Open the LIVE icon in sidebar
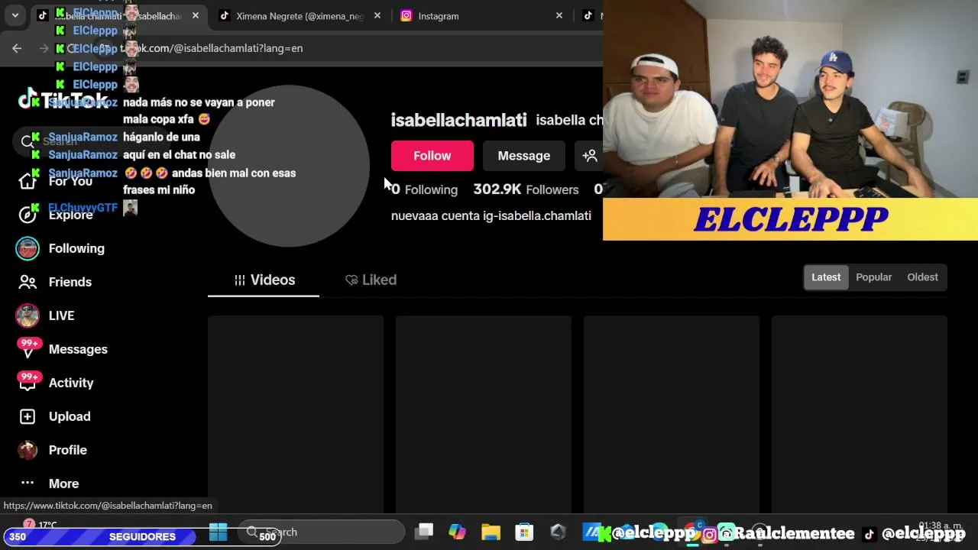 click(x=28, y=315)
